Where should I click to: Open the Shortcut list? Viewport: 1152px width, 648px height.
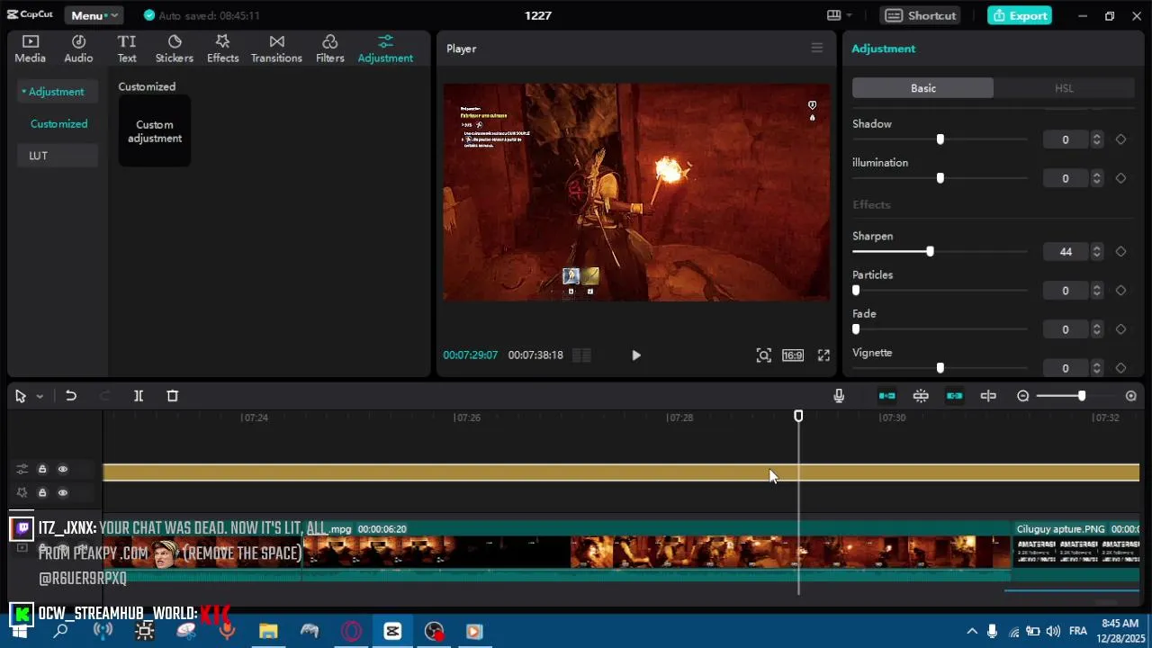coord(922,15)
